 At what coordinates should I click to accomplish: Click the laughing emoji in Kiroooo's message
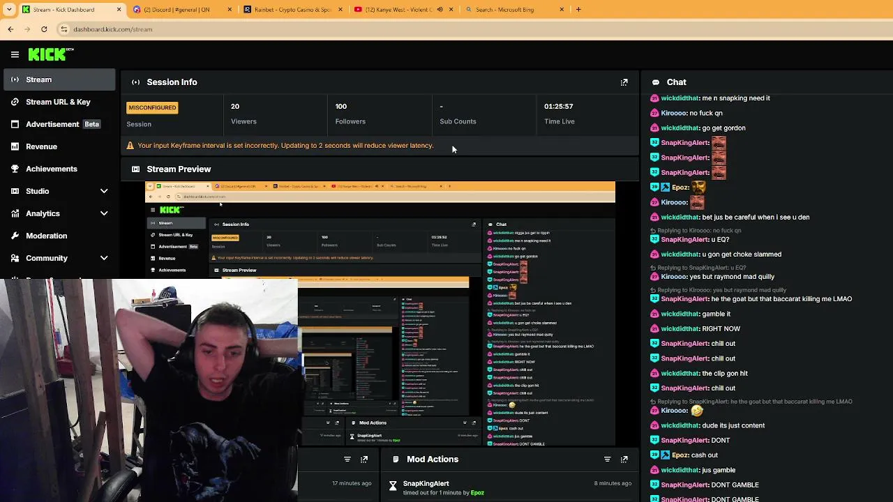pos(697,411)
